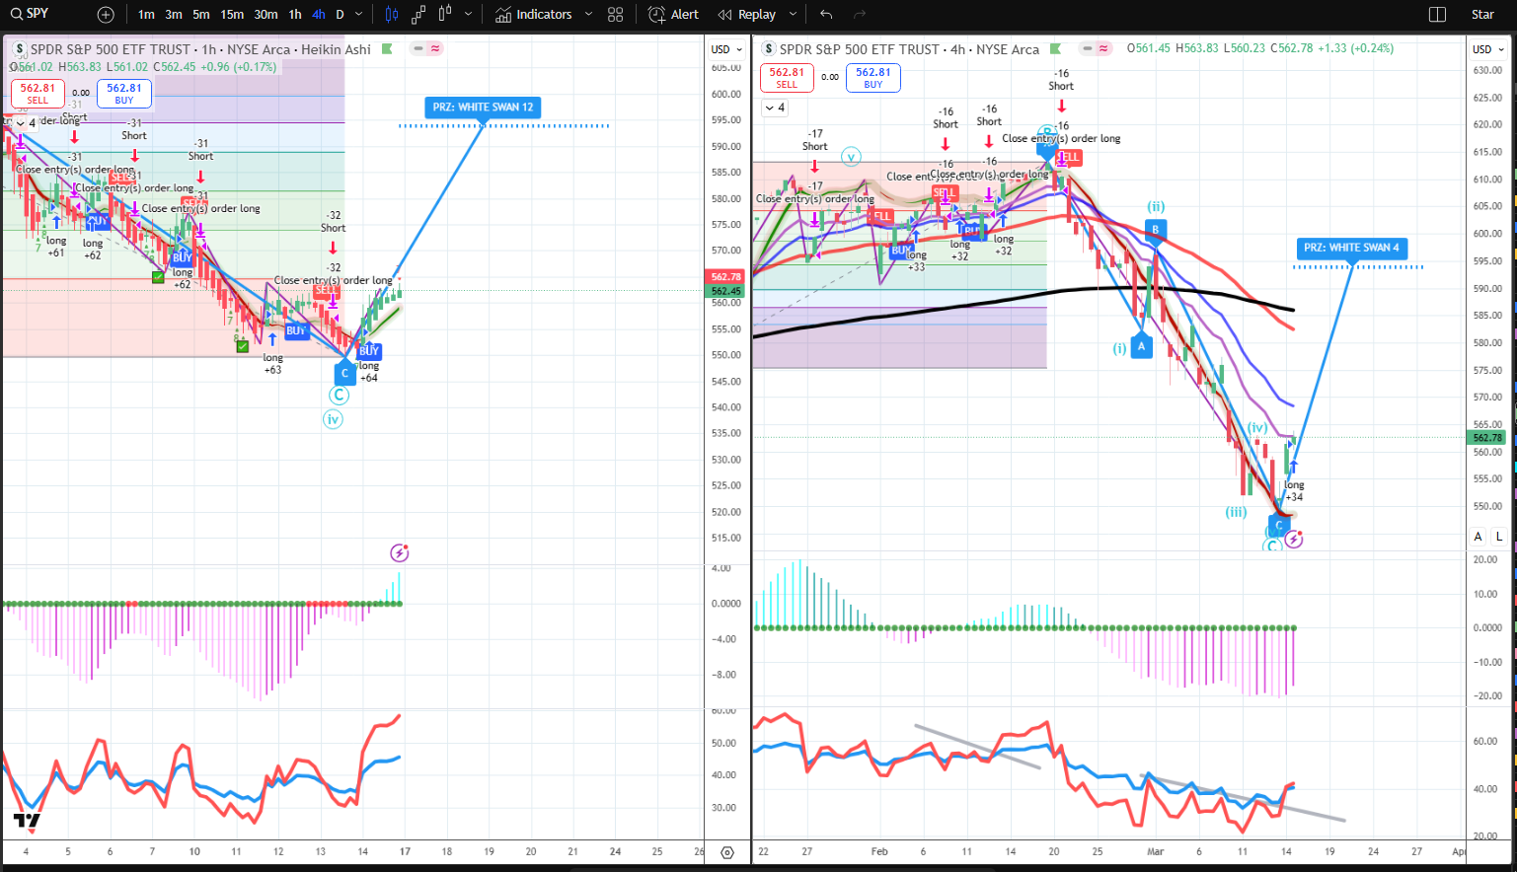Select the blue B wave marker, 4h chart
This screenshot has width=1517, height=872.
[x=1155, y=230]
